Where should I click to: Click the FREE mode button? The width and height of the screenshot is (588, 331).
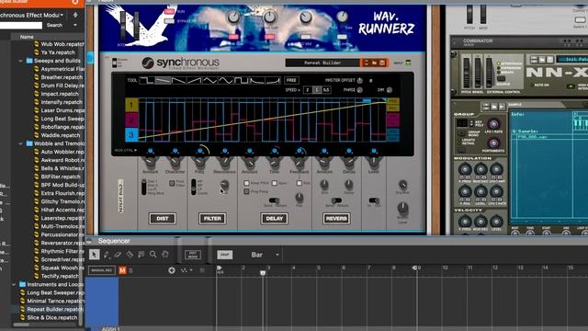point(291,80)
